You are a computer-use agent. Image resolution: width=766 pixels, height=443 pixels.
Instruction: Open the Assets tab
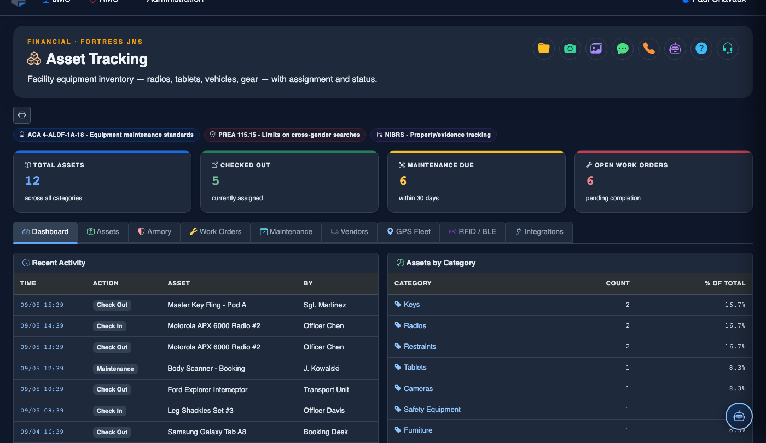[x=103, y=232]
